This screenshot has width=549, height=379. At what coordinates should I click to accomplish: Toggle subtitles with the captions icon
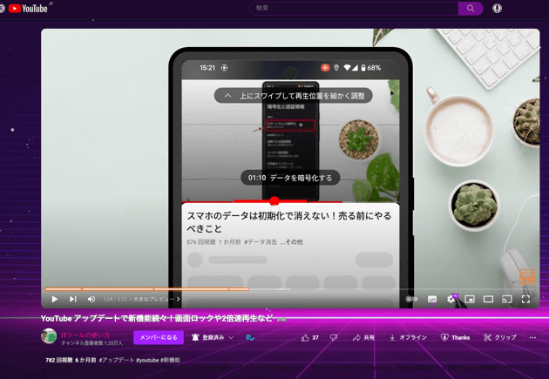click(432, 299)
